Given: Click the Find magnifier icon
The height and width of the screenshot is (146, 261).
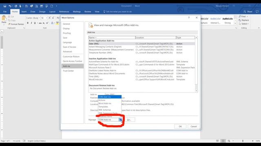Looking at the screenshot, I should pyautogui.click(x=240, y=16).
